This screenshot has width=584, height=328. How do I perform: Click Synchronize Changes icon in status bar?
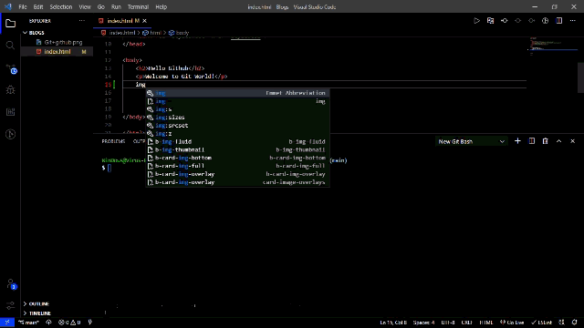point(48,323)
